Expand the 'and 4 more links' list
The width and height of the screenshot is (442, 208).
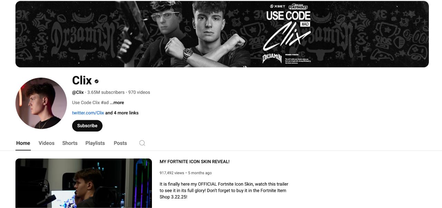click(x=122, y=113)
